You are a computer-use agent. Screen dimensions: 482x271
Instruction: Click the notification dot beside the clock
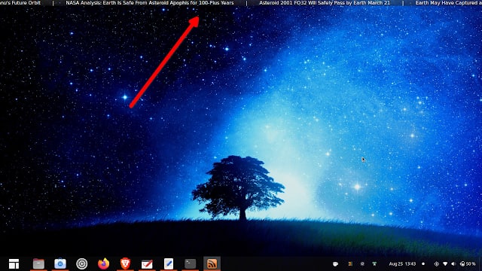(x=423, y=264)
